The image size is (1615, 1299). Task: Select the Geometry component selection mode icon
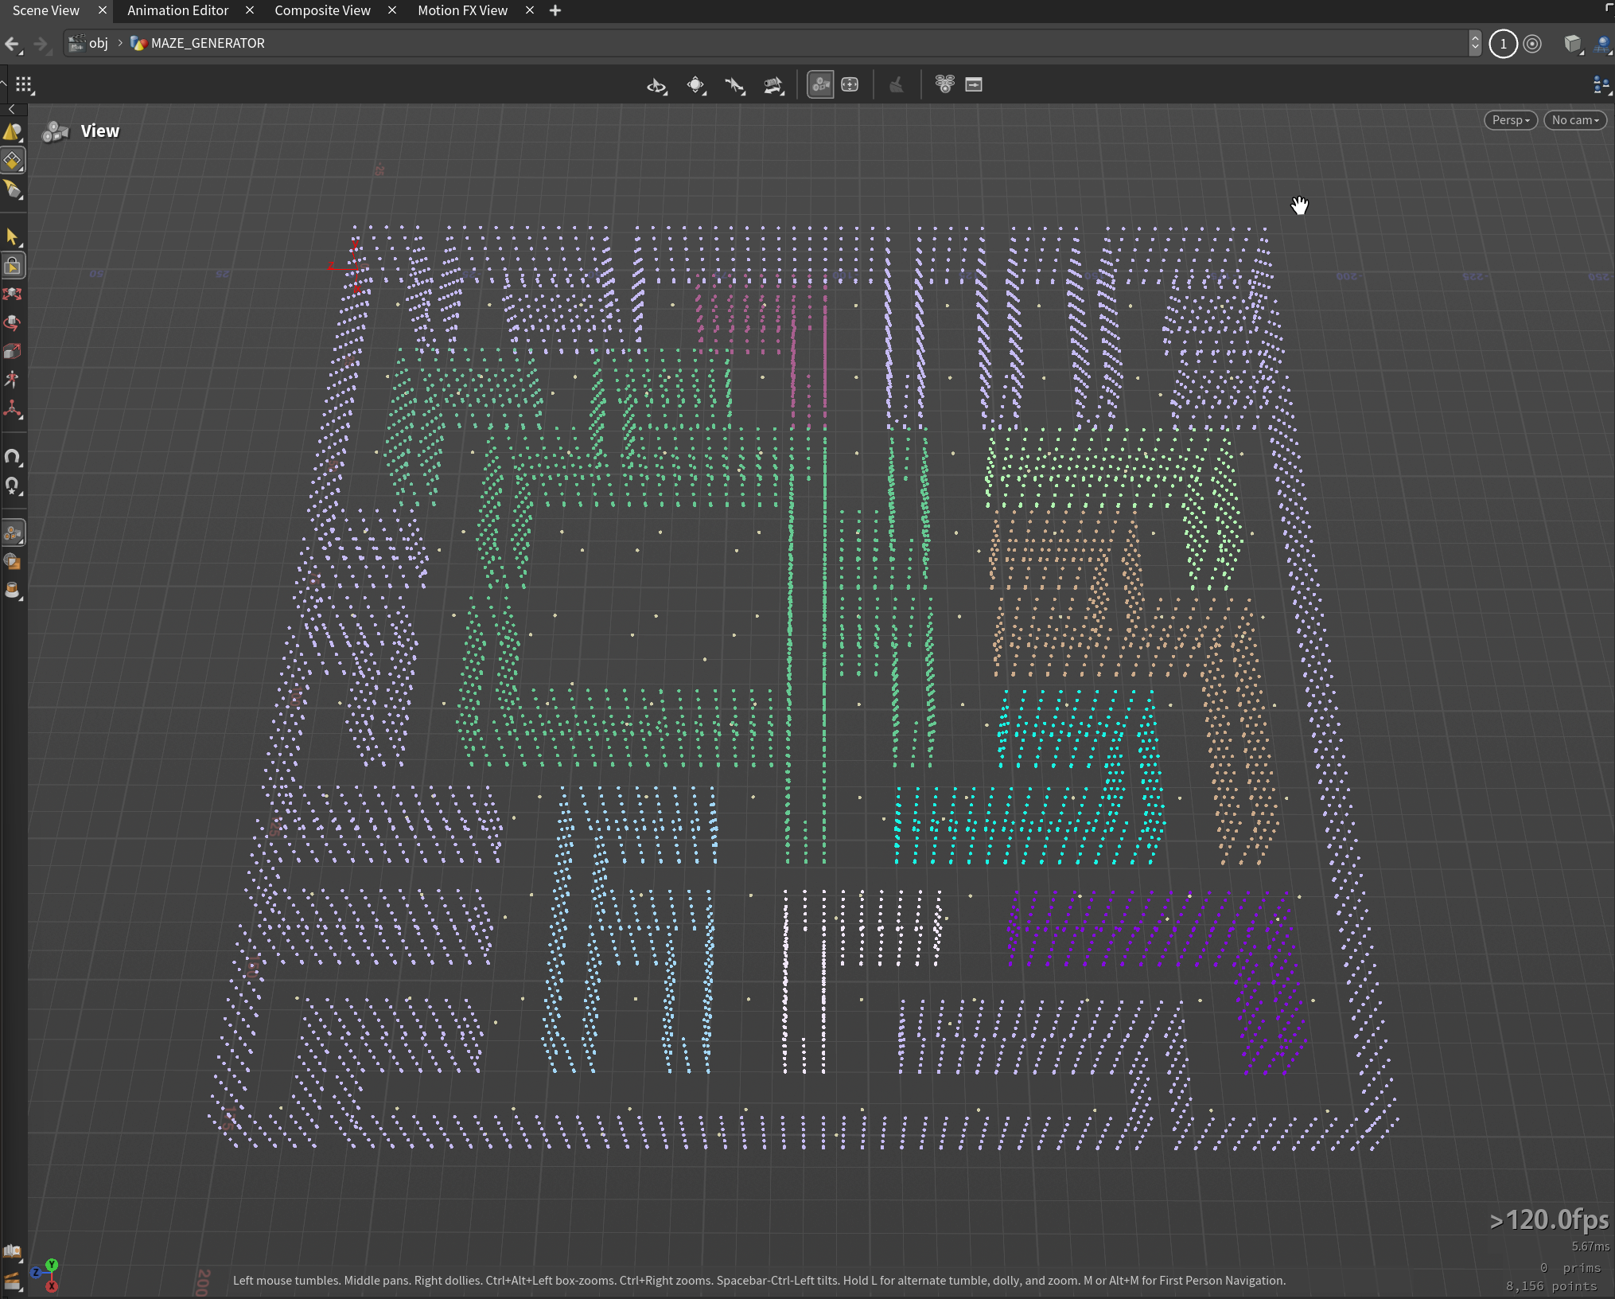click(x=12, y=160)
